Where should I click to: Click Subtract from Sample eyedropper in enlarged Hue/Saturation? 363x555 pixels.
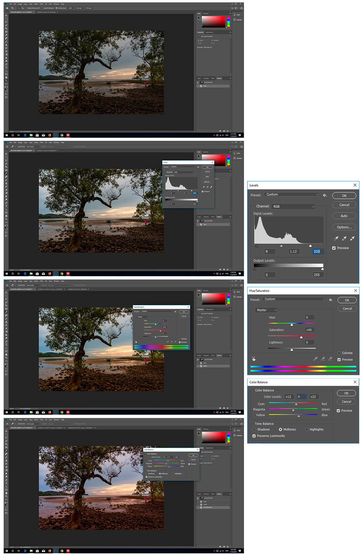point(330,359)
